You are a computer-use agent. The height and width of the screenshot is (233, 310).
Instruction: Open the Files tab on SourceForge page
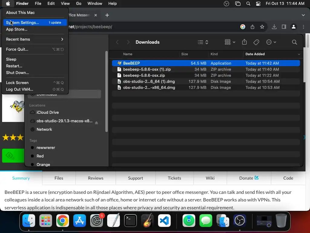coord(59,178)
